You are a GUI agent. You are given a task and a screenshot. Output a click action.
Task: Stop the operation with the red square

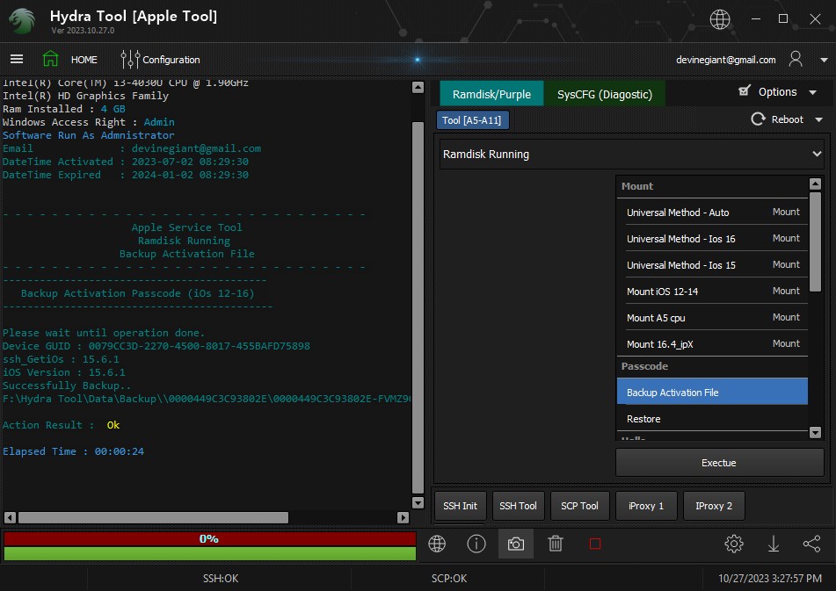click(595, 544)
